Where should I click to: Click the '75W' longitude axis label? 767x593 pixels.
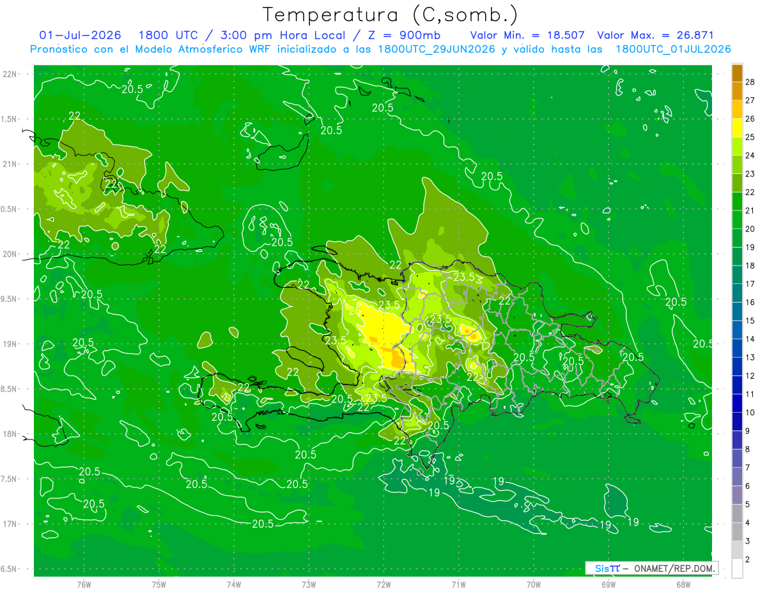point(159,584)
